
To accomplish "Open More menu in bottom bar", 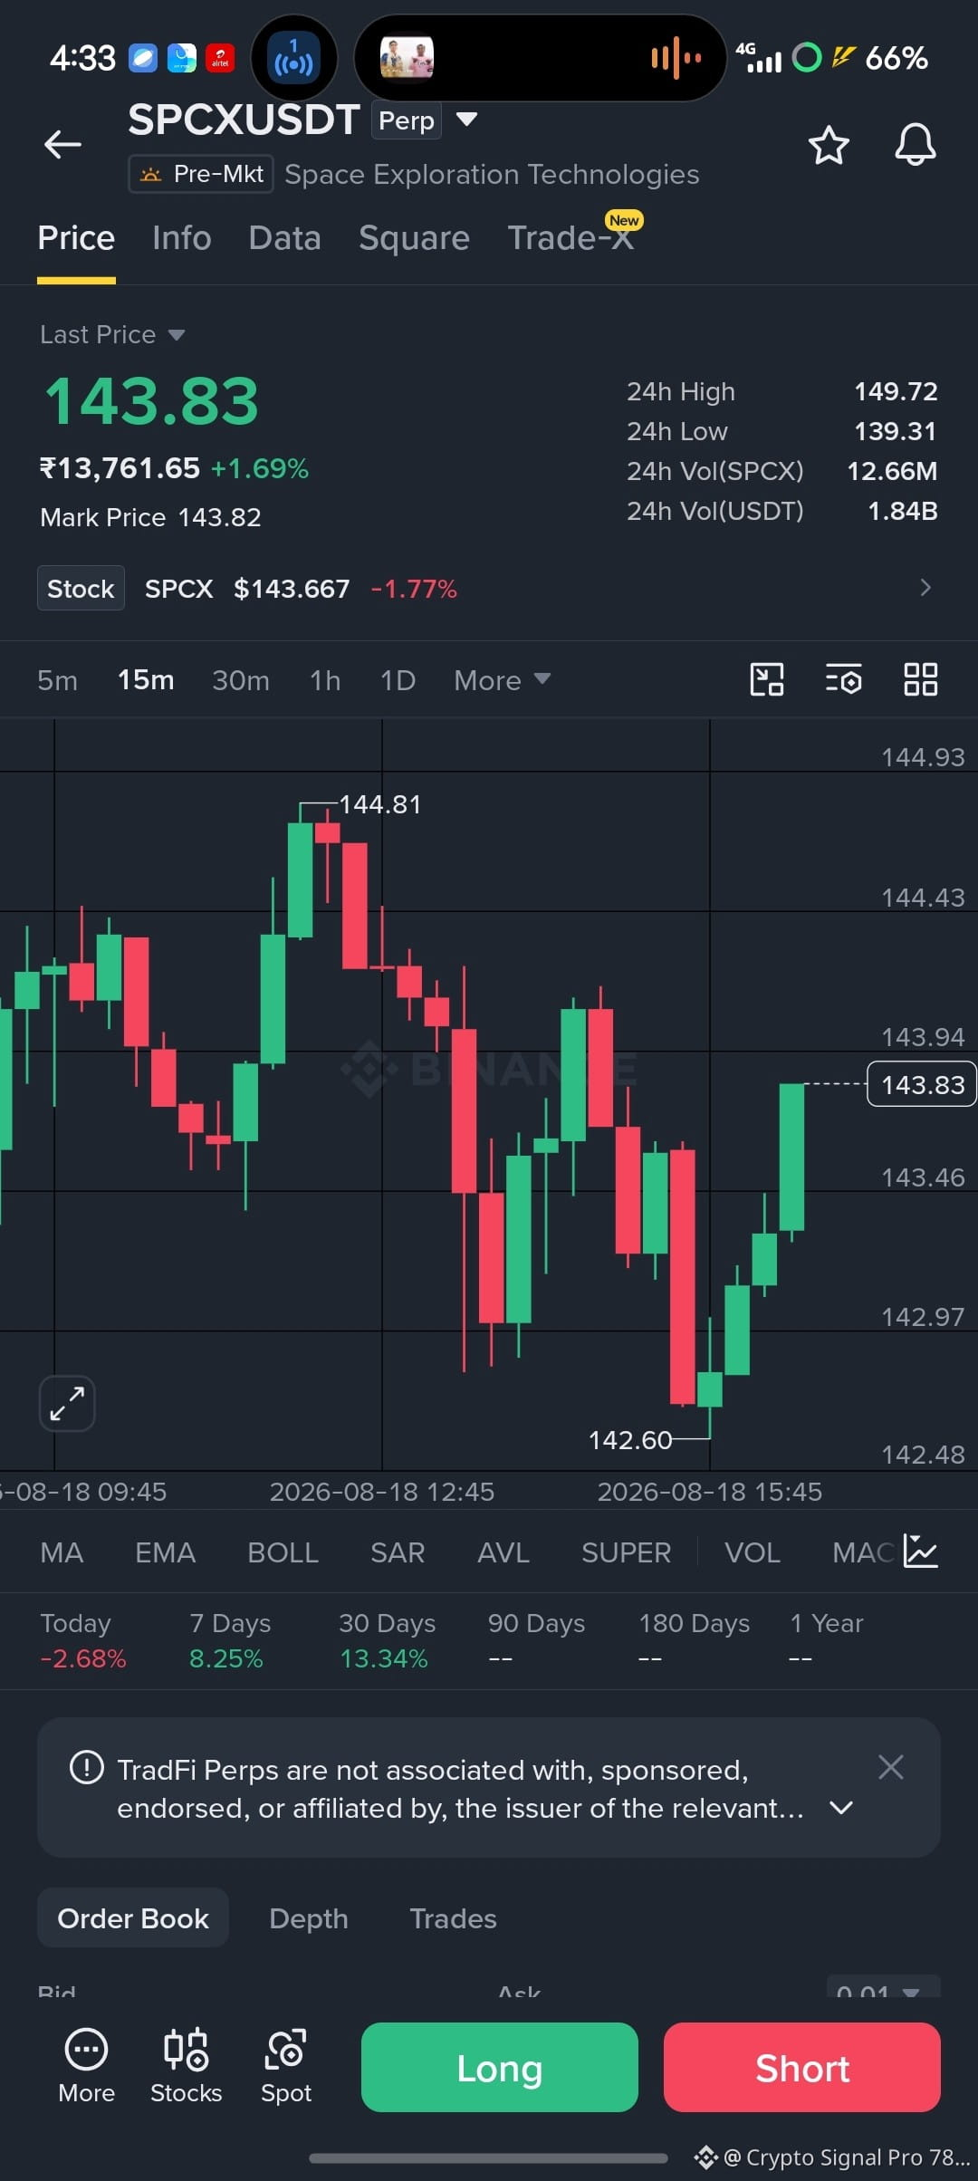I will click(x=86, y=2067).
